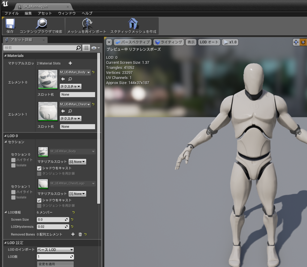Image resolution: width=307 pixels, height=267 pixels.
Task: Toggle Isolate checkbox for セクション 1
Action: point(13,197)
